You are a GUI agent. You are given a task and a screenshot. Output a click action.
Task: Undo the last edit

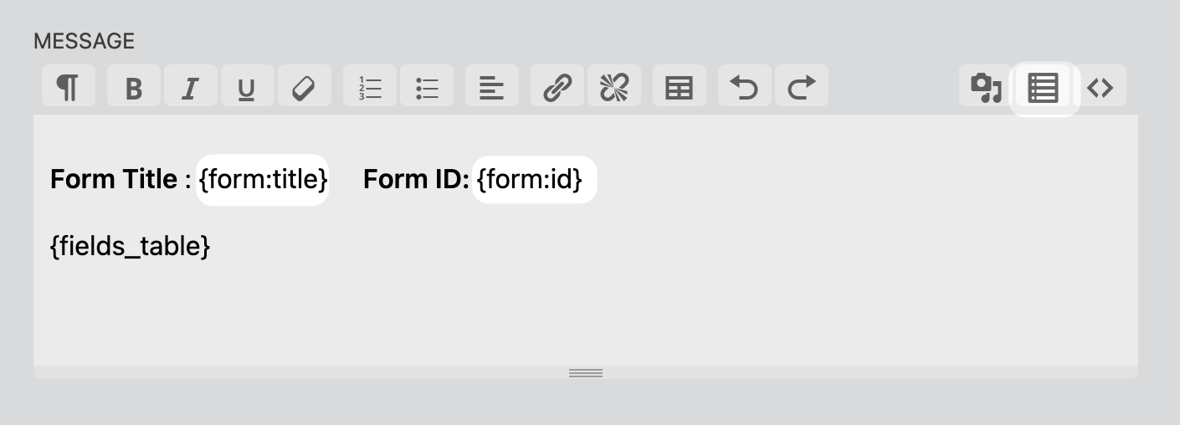pyautogui.click(x=744, y=85)
